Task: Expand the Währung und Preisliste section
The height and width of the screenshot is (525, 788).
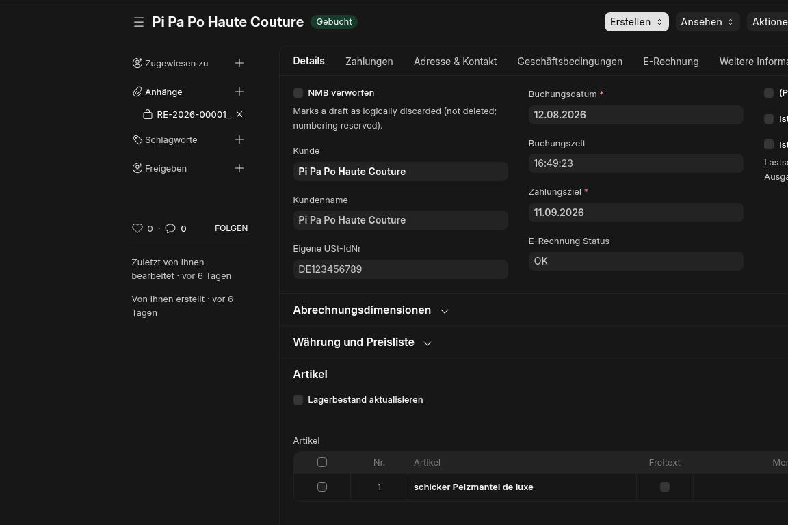Action: pyautogui.click(x=363, y=342)
